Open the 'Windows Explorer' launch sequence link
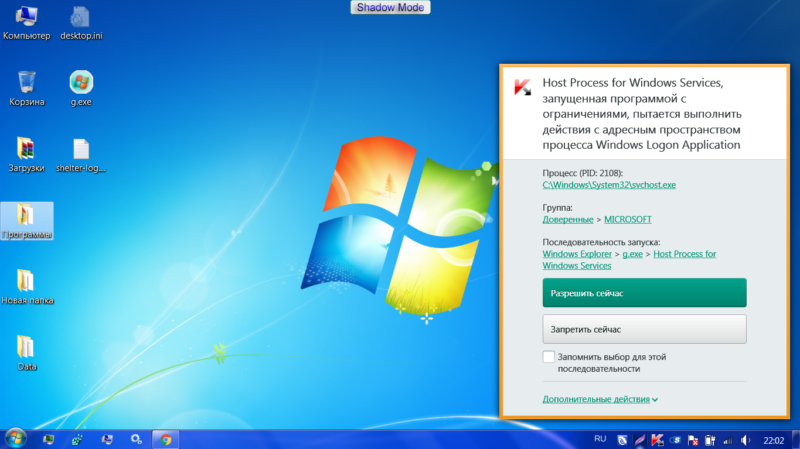800x449 pixels. pos(577,254)
